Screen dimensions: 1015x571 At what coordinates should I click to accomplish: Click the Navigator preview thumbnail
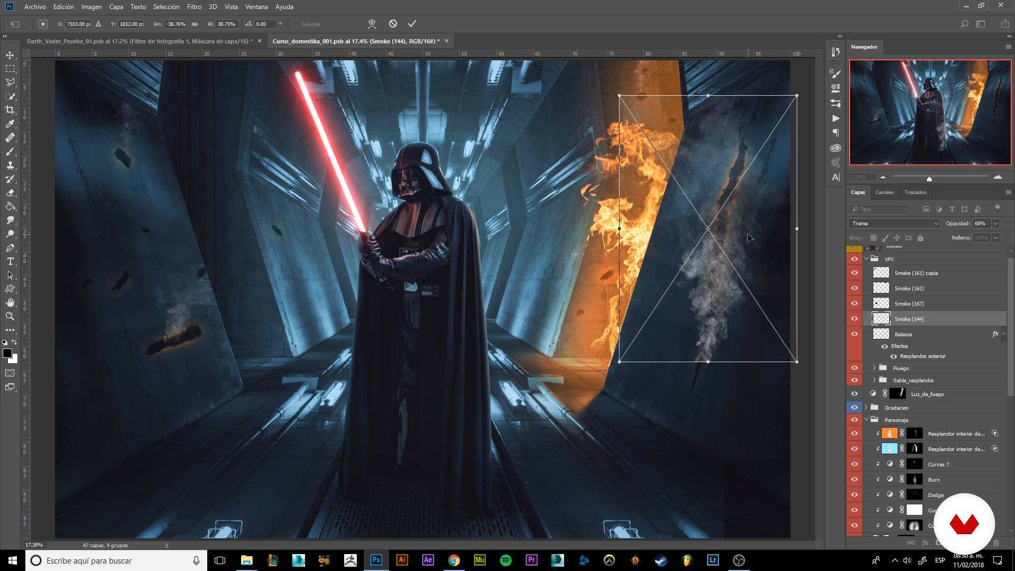930,112
